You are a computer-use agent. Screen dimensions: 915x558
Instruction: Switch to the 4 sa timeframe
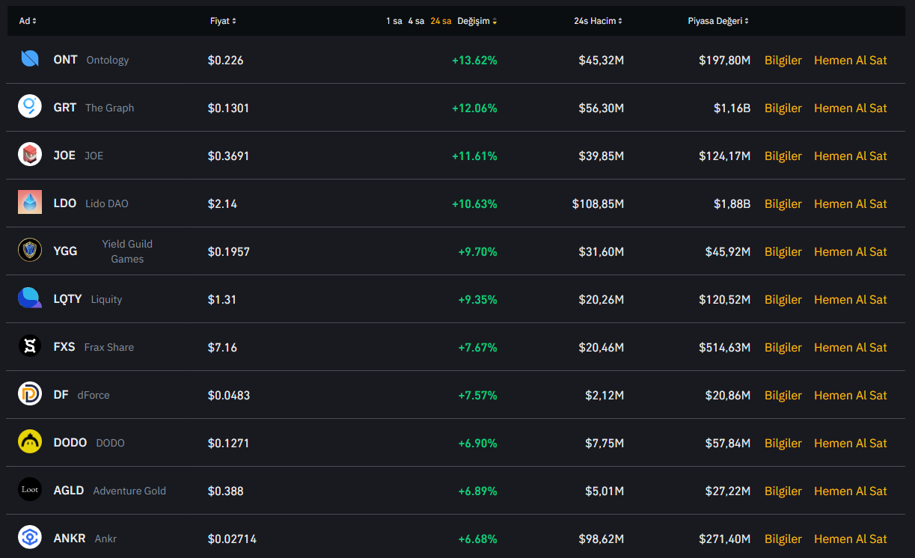click(x=416, y=21)
